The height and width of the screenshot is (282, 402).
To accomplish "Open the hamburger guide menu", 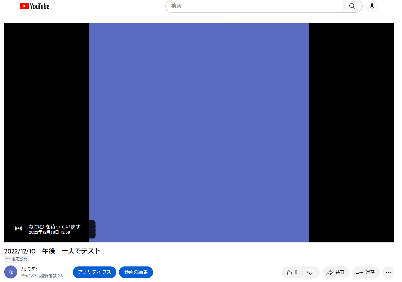I will pos(8,6).
